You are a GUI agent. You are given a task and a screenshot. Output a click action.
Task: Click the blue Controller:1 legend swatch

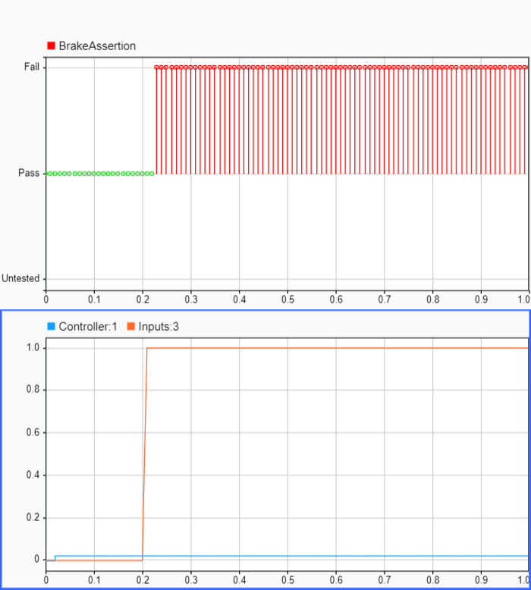pos(51,326)
